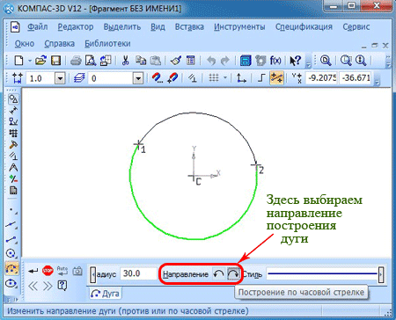Open the Library manager icon
This screenshot has height=320, width=396.
click(246, 61)
